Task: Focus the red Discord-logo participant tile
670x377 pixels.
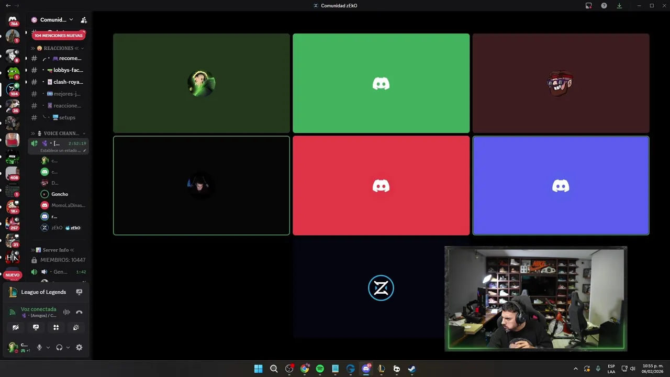Action: [x=381, y=186]
